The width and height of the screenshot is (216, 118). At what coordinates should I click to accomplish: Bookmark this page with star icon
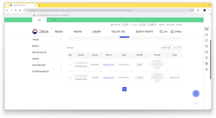click(192, 10)
